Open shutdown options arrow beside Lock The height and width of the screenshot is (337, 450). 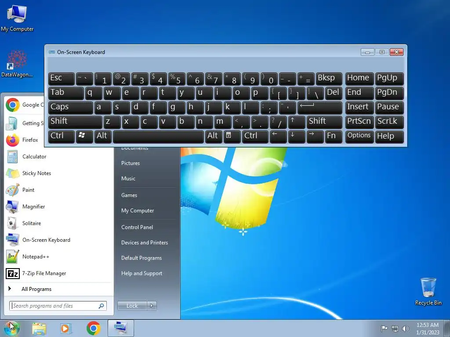152,306
